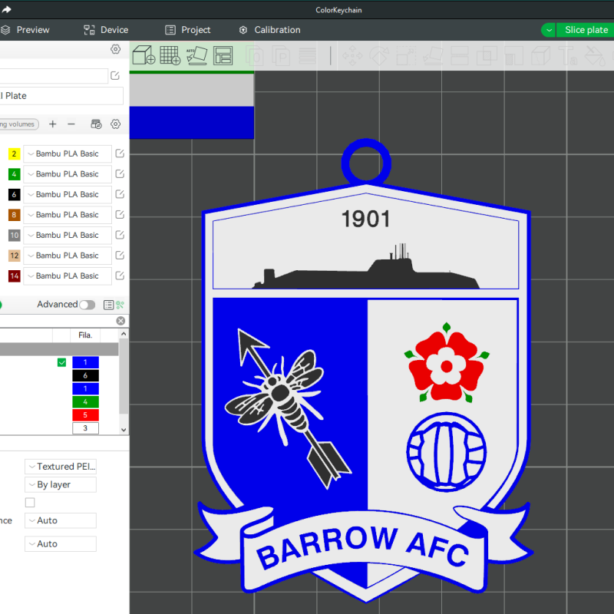Click the edit icon for filament 8

[120, 215]
